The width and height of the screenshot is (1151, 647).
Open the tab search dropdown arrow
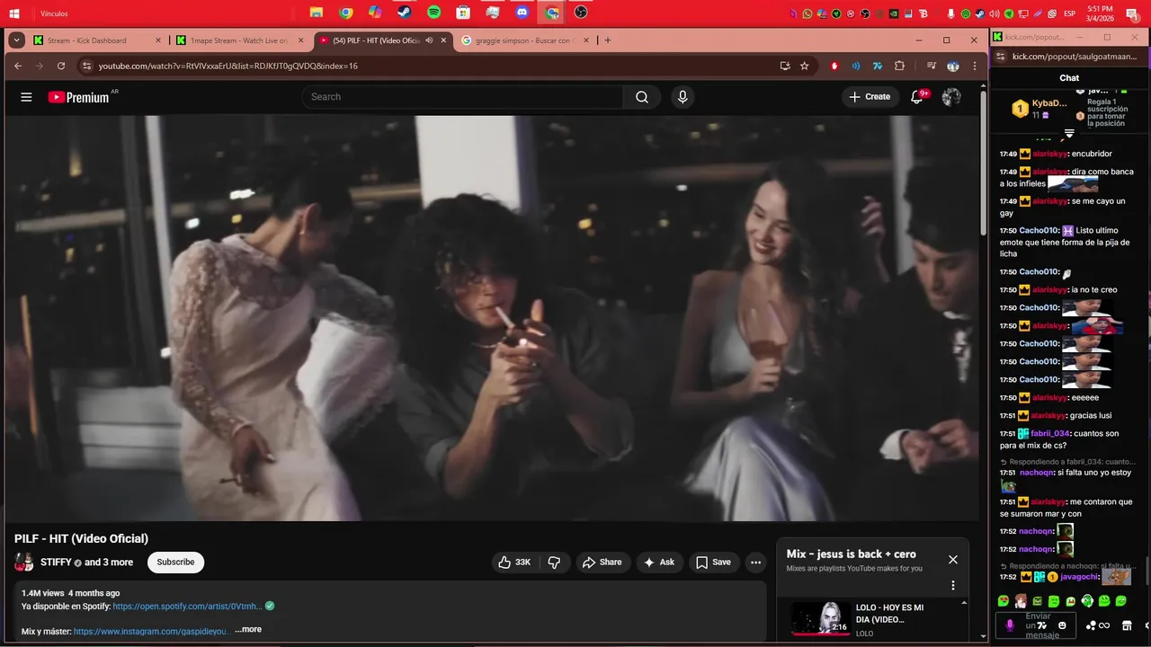click(x=16, y=40)
